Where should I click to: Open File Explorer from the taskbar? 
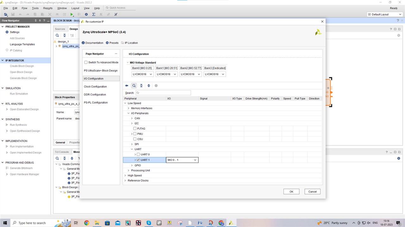(97, 223)
